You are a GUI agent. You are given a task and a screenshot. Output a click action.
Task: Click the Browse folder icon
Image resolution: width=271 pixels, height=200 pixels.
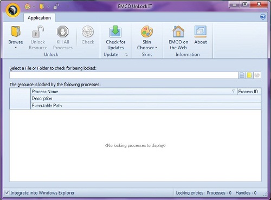16,31
